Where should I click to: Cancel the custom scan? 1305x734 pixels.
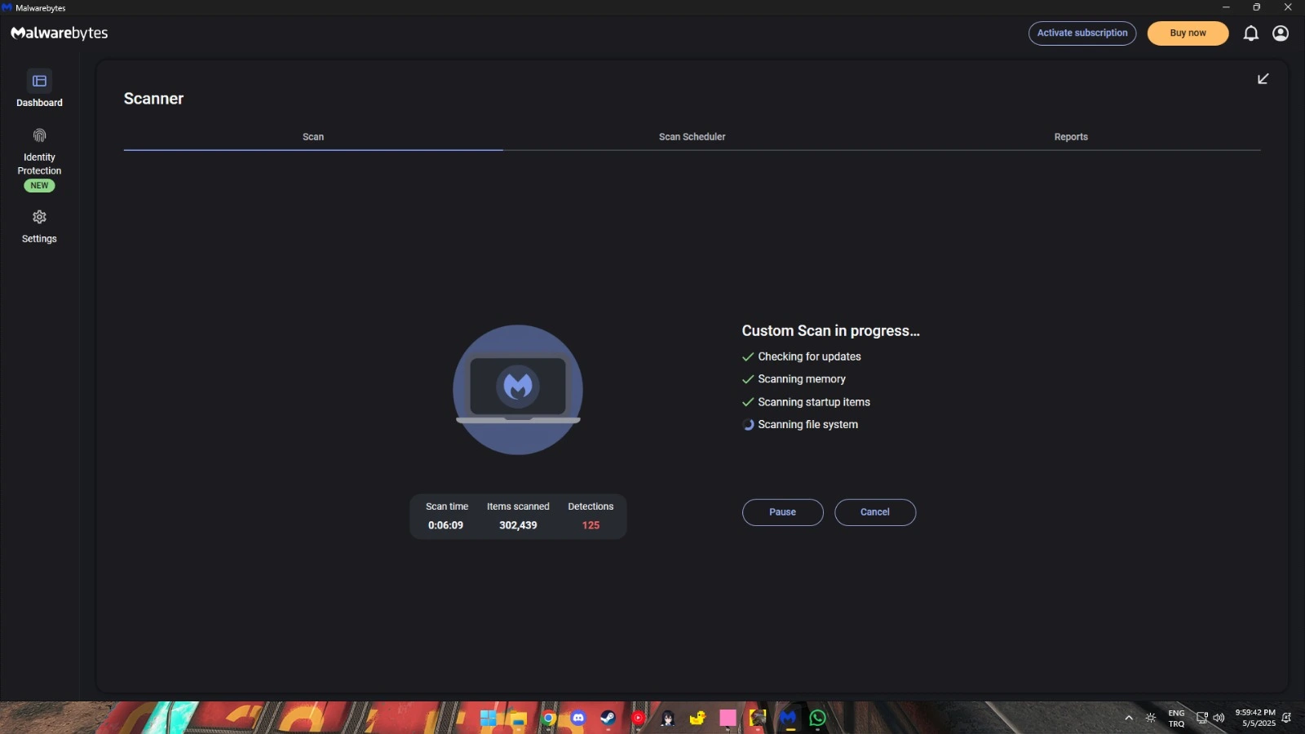[874, 512]
